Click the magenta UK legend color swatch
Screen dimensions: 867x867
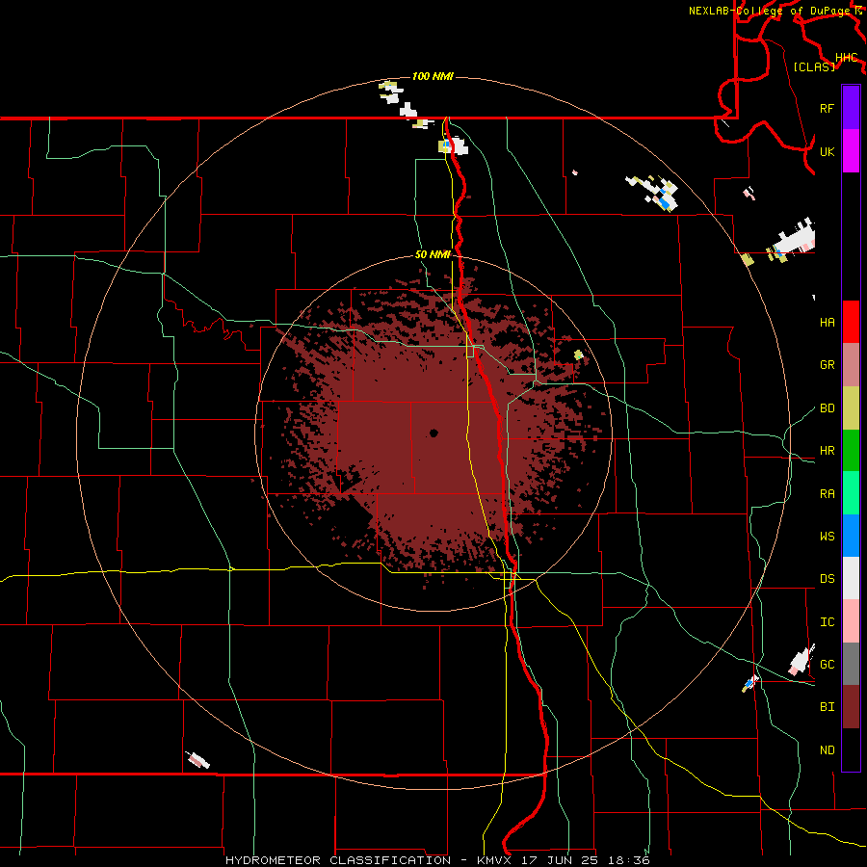click(x=851, y=151)
